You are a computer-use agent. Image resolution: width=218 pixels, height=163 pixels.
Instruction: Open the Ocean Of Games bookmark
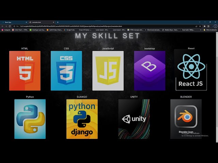85,30
